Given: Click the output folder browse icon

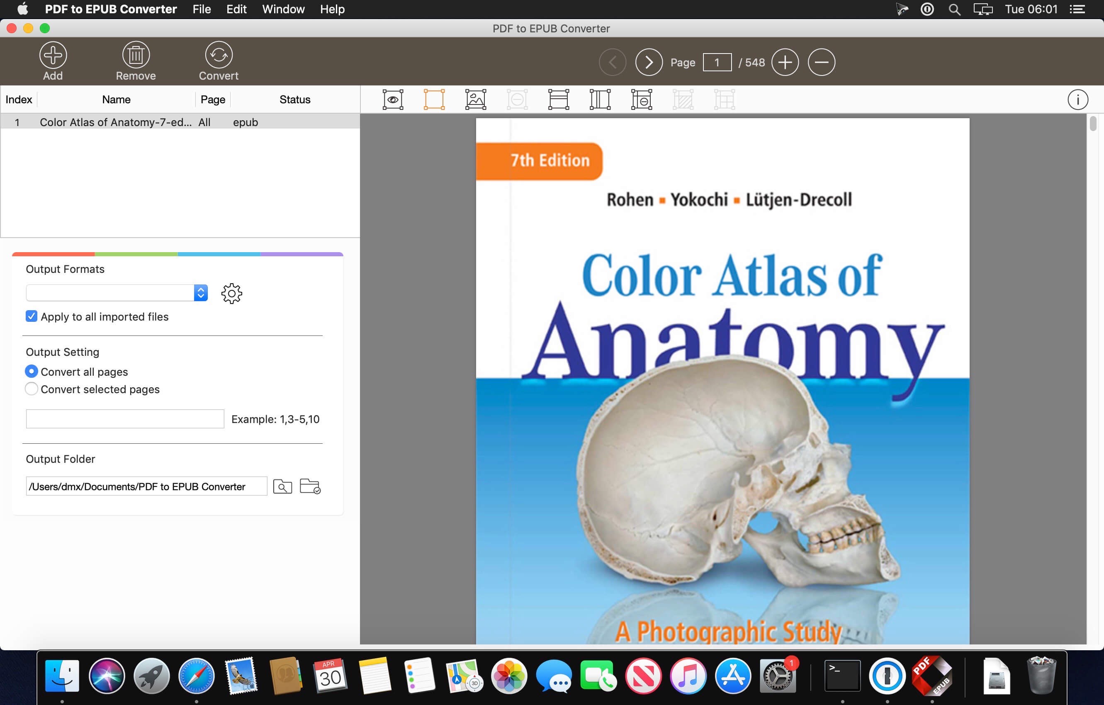Looking at the screenshot, I should coord(311,486).
